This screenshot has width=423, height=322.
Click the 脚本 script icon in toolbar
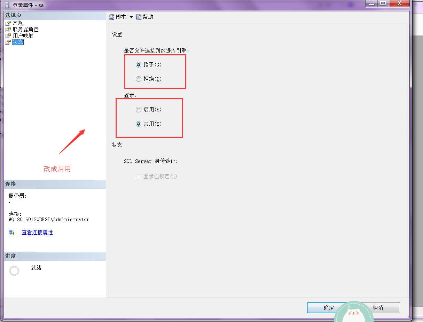point(111,17)
